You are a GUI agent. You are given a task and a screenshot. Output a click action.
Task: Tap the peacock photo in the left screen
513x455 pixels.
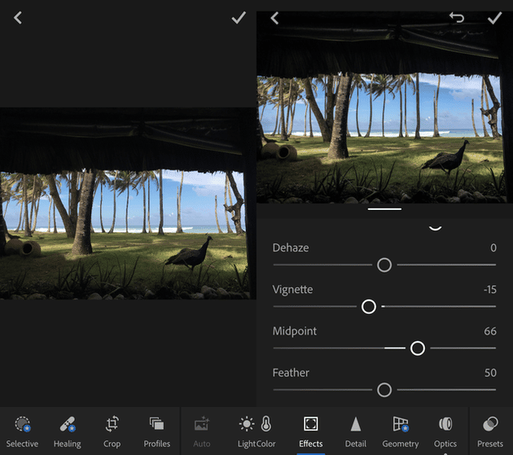[x=128, y=203]
